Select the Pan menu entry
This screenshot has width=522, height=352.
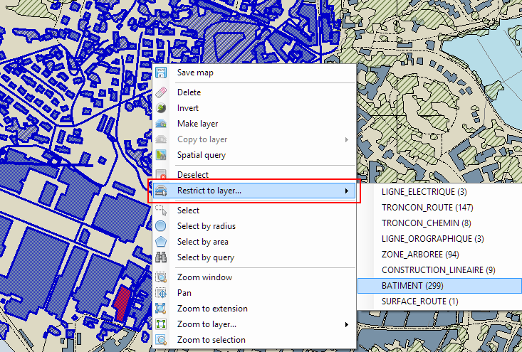coord(184,293)
